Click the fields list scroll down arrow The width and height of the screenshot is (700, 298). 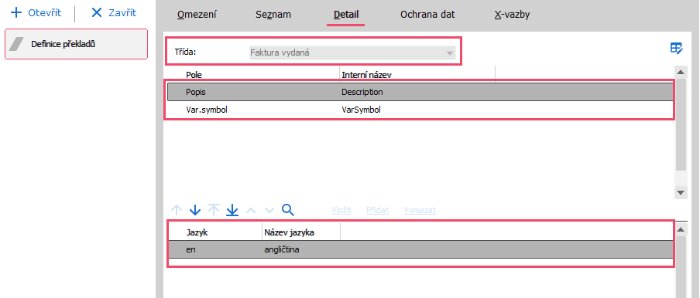(681, 192)
